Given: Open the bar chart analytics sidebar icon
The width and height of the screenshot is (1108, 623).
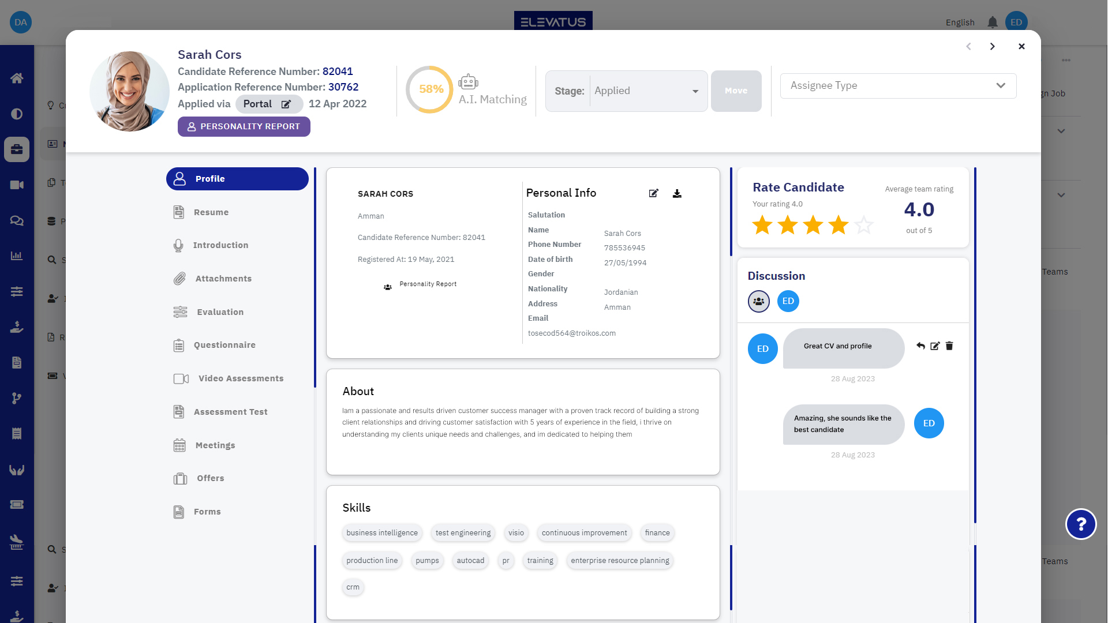Looking at the screenshot, I should coord(17,256).
